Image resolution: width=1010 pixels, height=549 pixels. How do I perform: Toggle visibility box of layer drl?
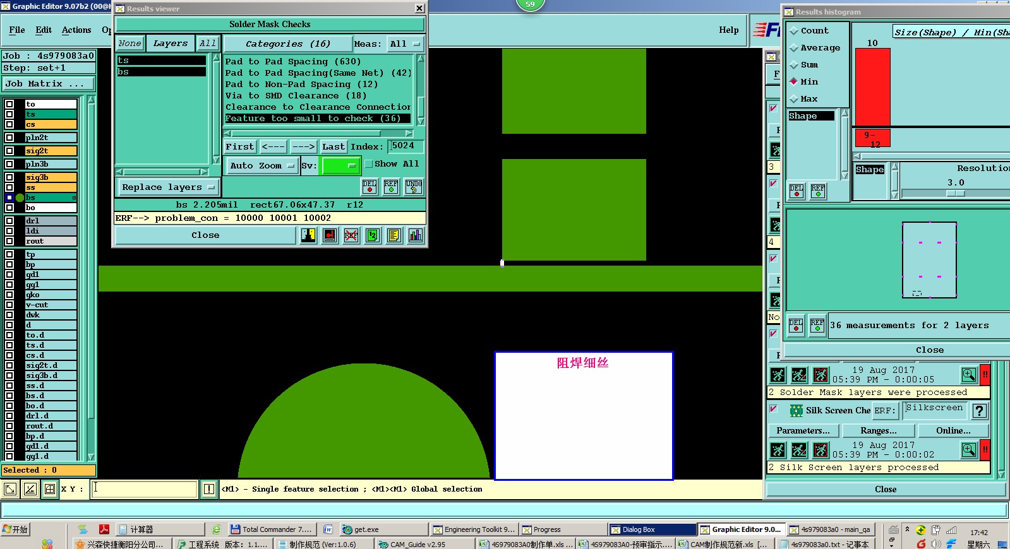(x=9, y=221)
